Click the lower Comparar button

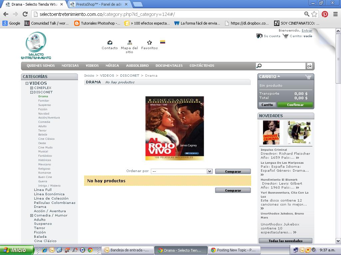233,190
